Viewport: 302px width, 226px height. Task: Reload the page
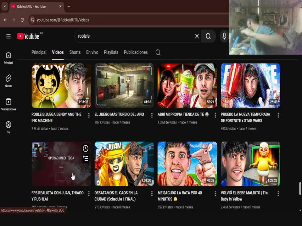22,20
